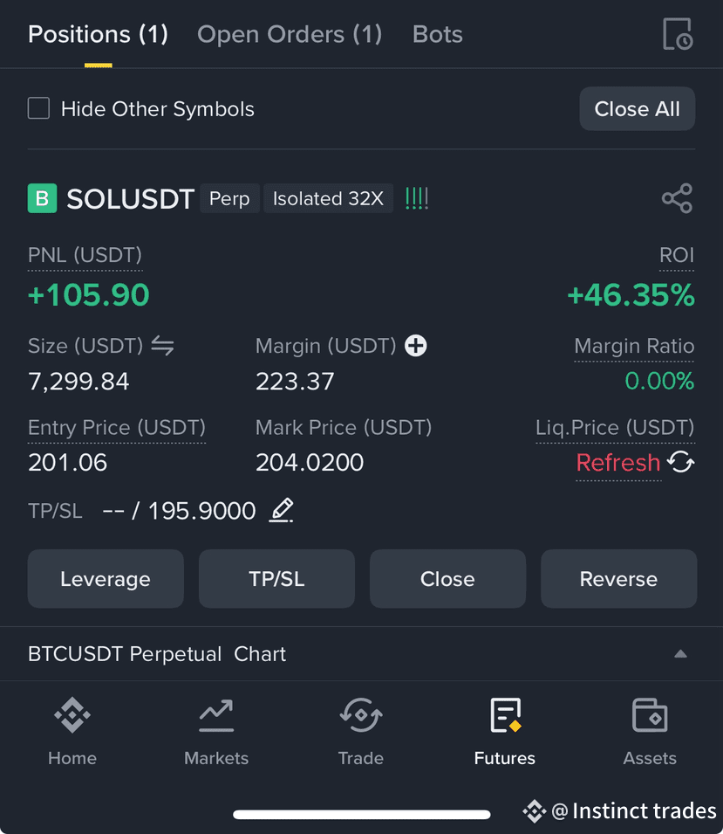Tap the Size unit switch arrows

(x=162, y=346)
